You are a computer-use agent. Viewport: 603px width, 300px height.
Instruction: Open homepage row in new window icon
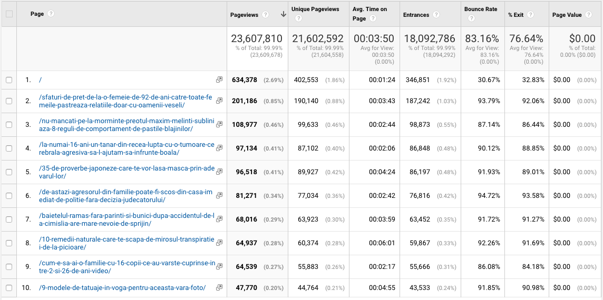pyautogui.click(x=219, y=80)
